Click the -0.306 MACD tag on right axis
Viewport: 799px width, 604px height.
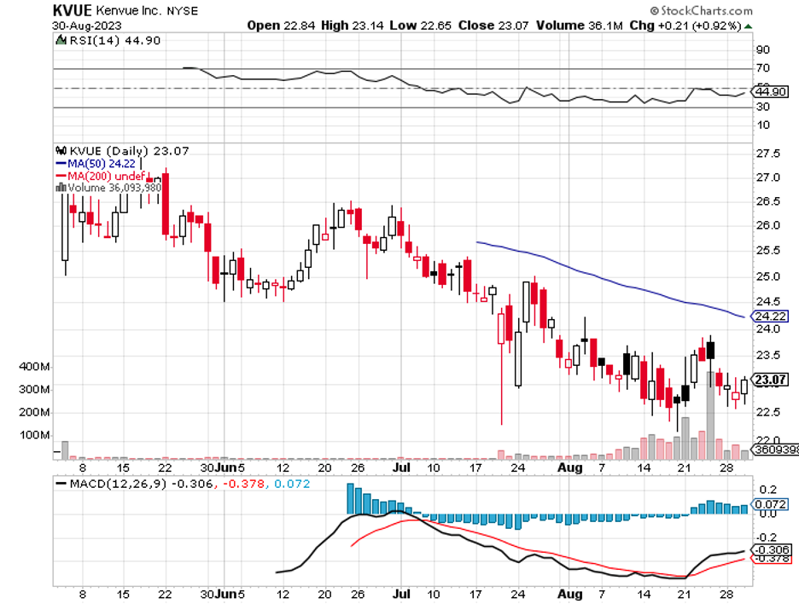[x=772, y=550]
